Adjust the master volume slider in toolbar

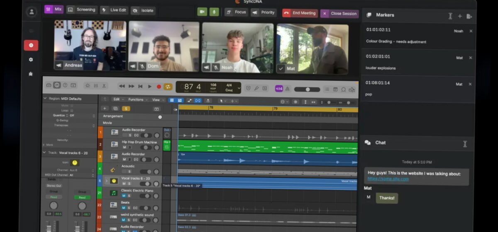[x=307, y=89]
